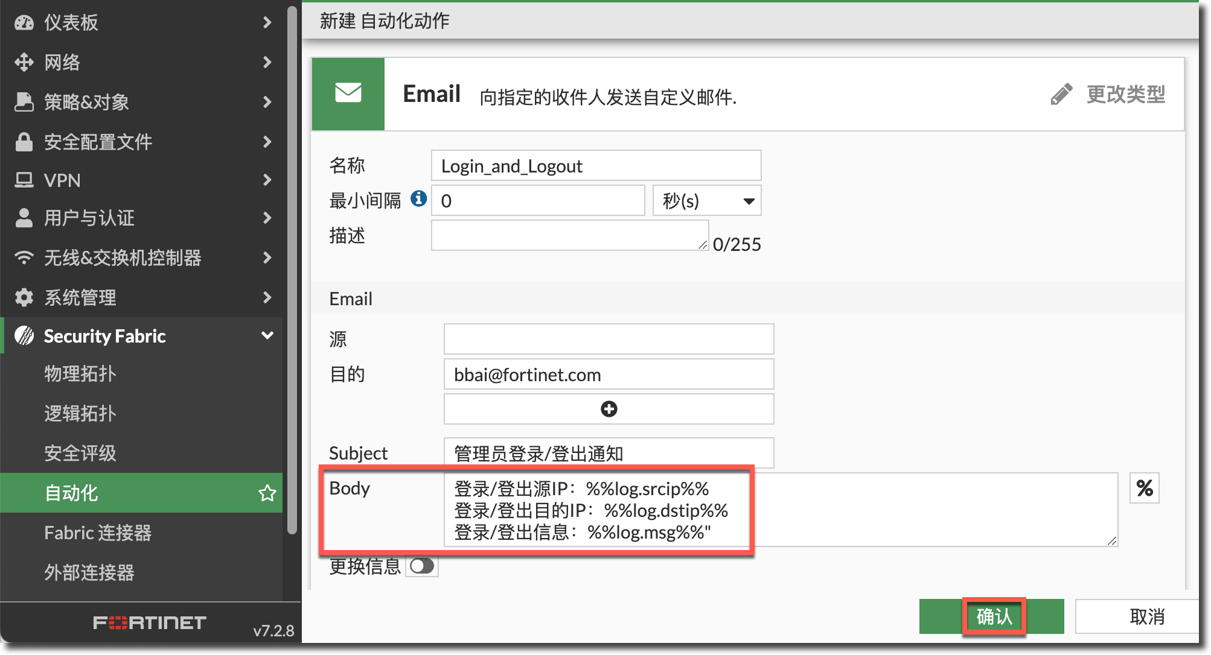Click the pencil change-type icon
1211x655 pixels.
tap(1061, 94)
